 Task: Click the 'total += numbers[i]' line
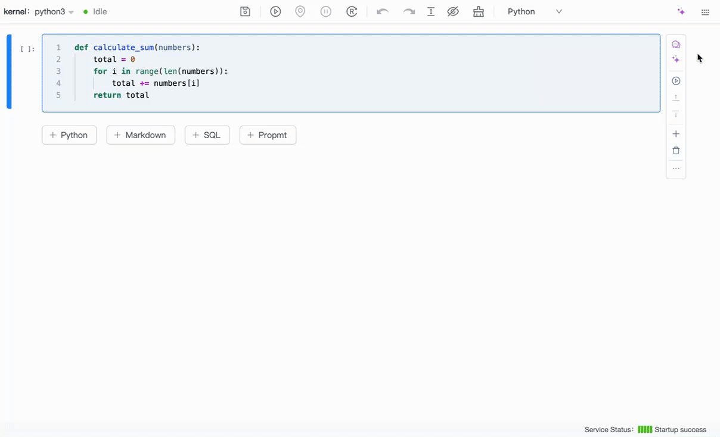pyautogui.click(x=156, y=83)
